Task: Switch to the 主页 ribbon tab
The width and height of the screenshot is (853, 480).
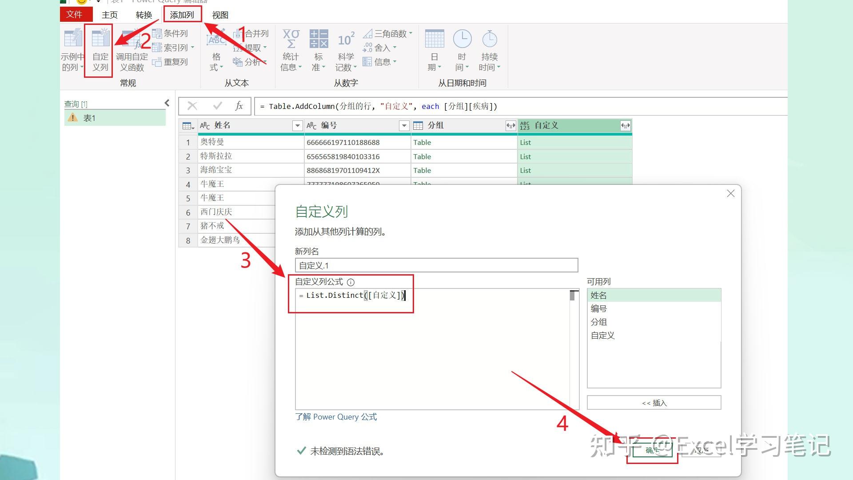Action: point(109,15)
